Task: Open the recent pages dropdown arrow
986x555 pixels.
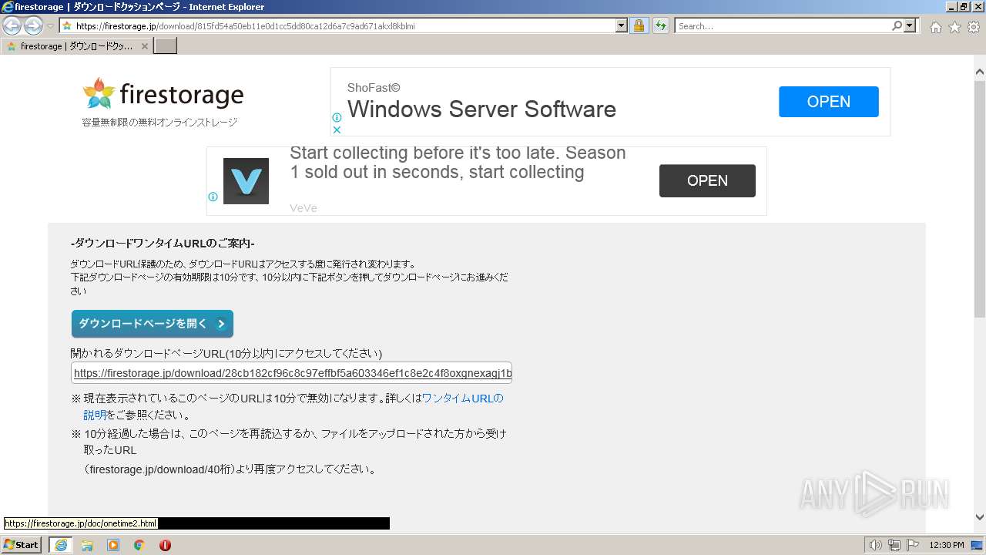Action: pyautogui.click(x=50, y=26)
